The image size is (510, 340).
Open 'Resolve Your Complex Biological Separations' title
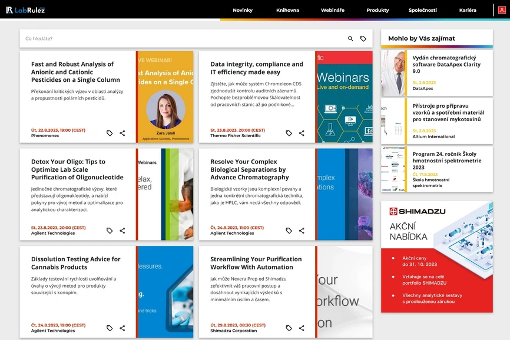pyautogui.click(x=250, y=169)
